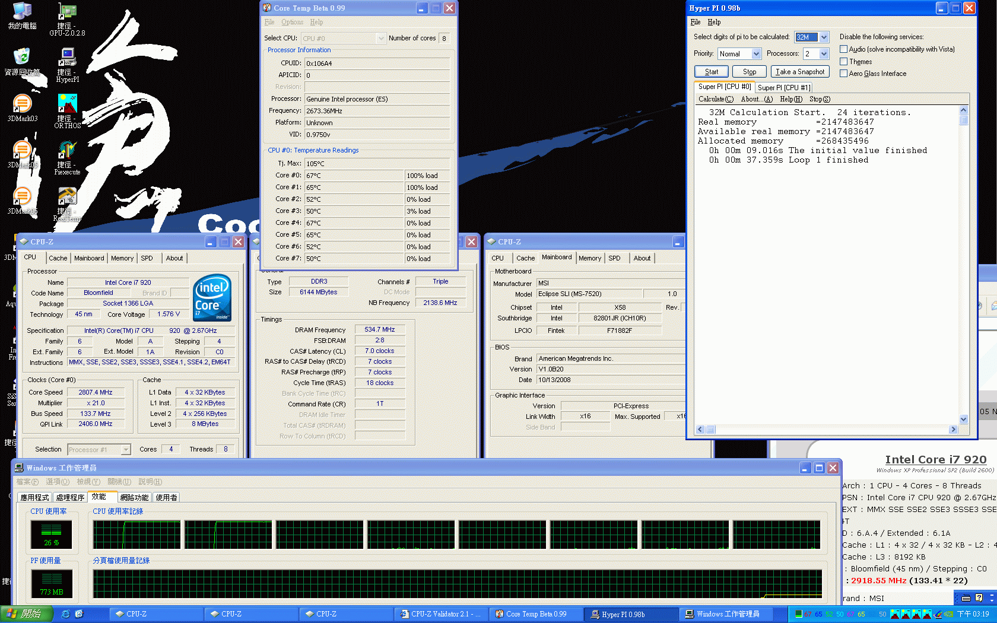Click the Core Speed value 2807.4 MHz
This screenshot has width=997, height=623.
point(96,392)
